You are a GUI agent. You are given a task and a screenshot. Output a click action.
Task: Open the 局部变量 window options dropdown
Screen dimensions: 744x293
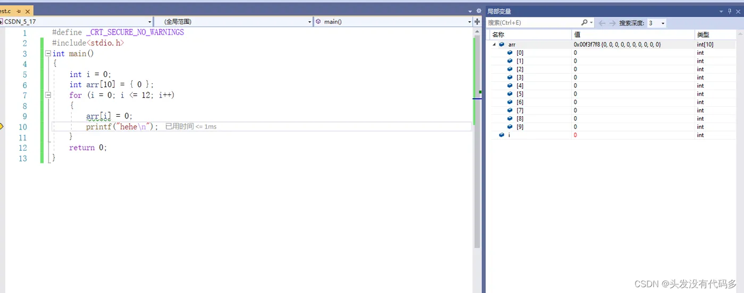tap(721, 11)
